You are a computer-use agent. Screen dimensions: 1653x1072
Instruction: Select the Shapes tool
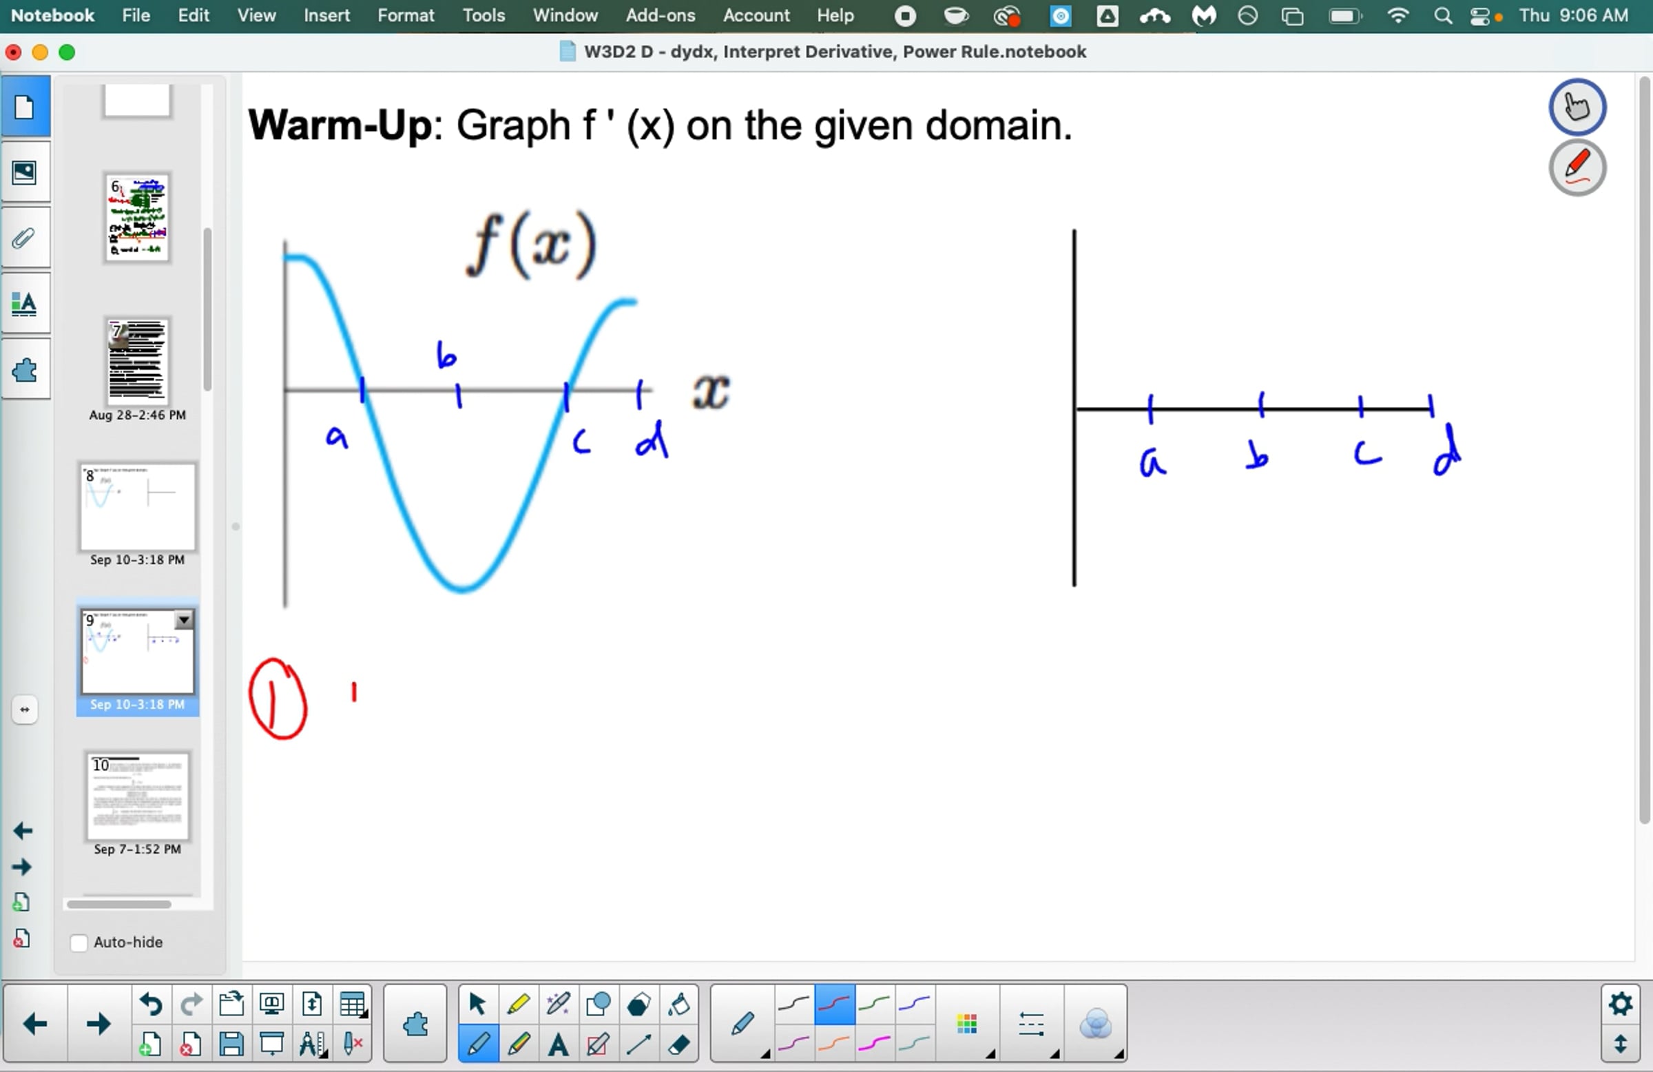[598, 1004]
